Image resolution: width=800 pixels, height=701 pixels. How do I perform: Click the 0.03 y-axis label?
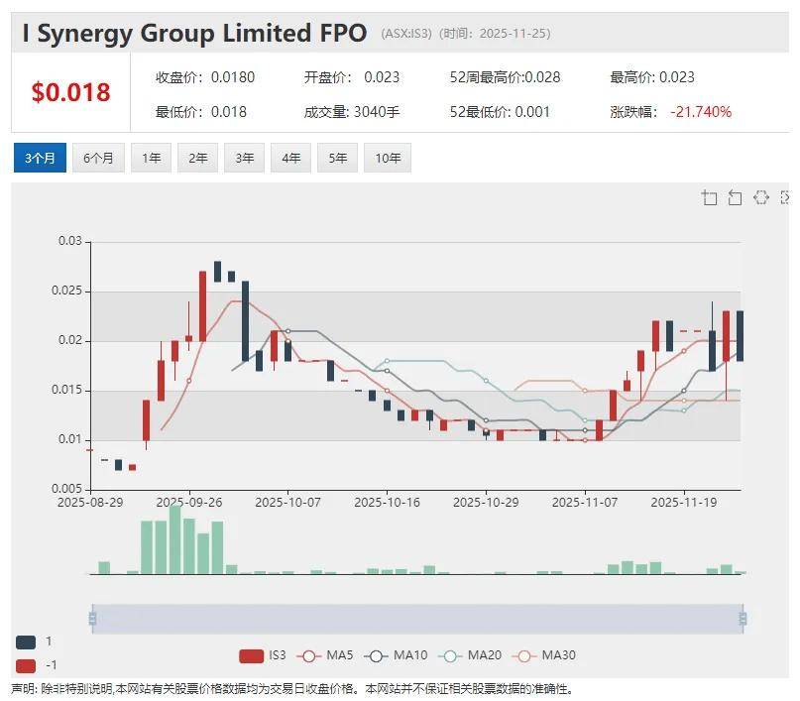click(x=70, y=241)
